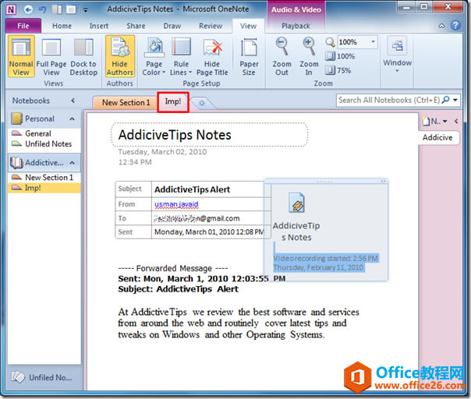Switch to the Home ribbon tab
Image resolution: width=471 pixels, height=399 pixels.
click(x=62, y=26)
